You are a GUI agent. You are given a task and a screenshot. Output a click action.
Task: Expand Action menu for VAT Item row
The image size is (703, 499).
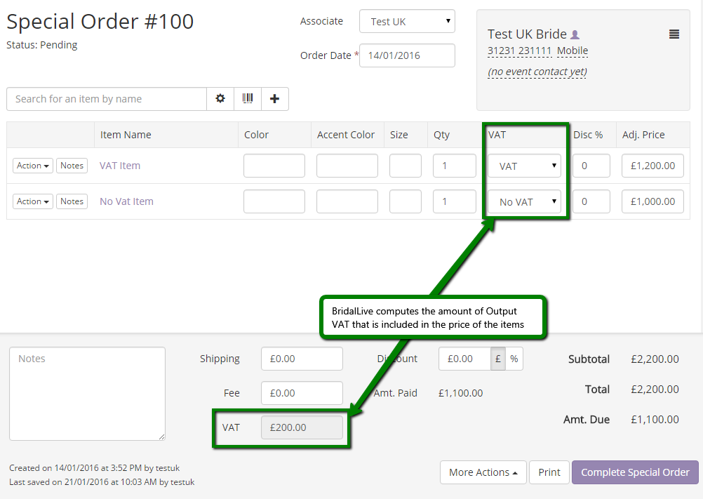[x=33, y=166]
